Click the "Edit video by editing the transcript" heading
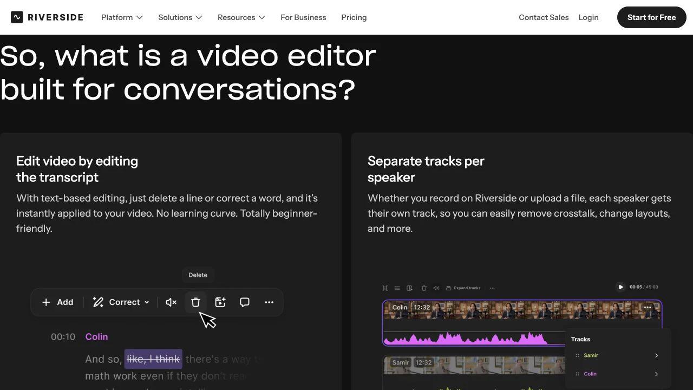Image resolution: width=693 pixels, height=390 pixels. (x=77, y=169)
